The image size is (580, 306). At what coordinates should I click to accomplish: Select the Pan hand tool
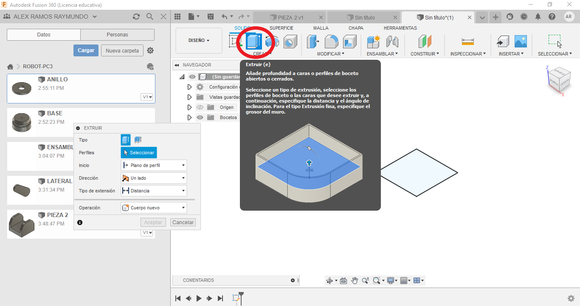pyautogui.click(x=355, y=280)
